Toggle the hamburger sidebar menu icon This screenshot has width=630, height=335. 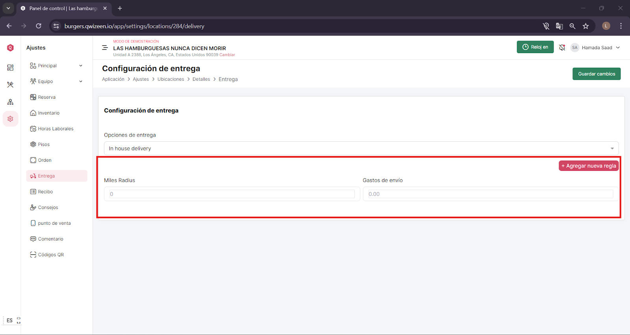pyautogui.click(x=105, y=48)
